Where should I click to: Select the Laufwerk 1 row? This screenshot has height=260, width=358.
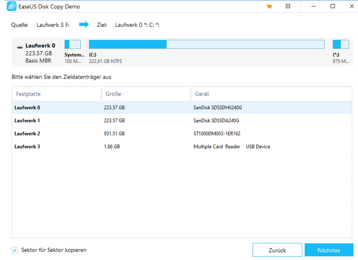click(x=182, y=121)
